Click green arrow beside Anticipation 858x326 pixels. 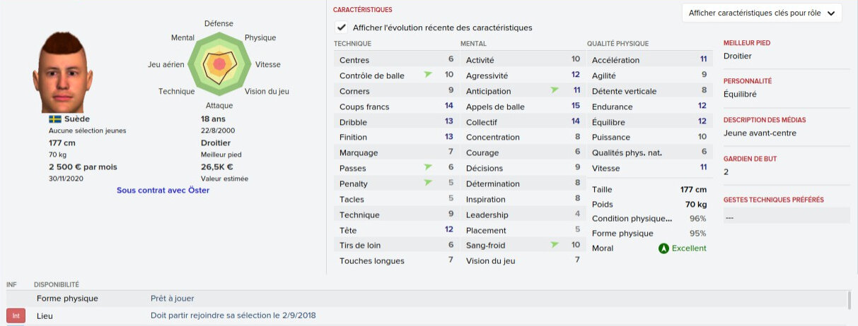[554, 90]
